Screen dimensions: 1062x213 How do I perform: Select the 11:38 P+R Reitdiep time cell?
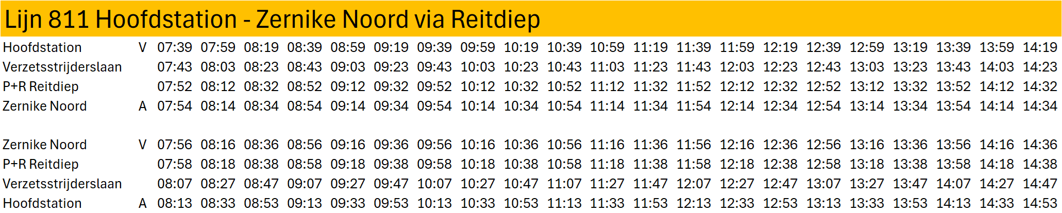[651, 164]
